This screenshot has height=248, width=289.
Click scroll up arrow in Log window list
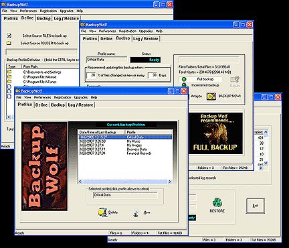[266, 132]
